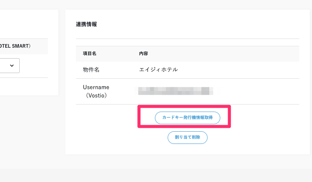Click the 内容 column header
Image resolution: width=312 pixels, height=182 pixels.
(x=143, y=53)
